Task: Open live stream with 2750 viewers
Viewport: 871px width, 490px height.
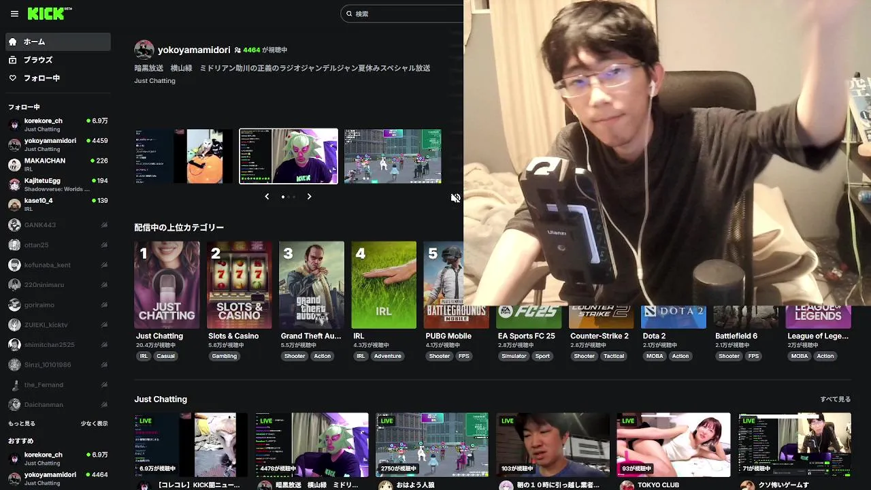Action: (x=432, y=444)
